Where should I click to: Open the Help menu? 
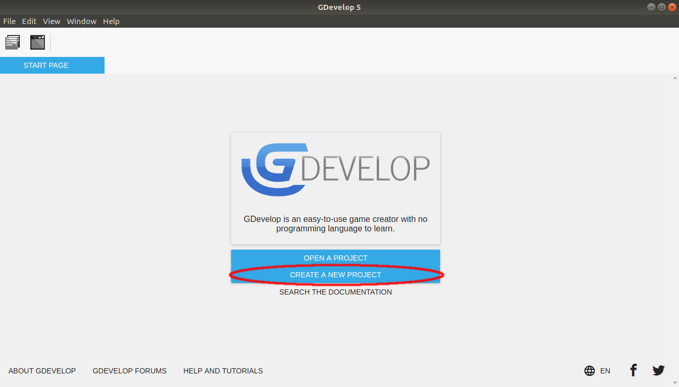(111, 21)
